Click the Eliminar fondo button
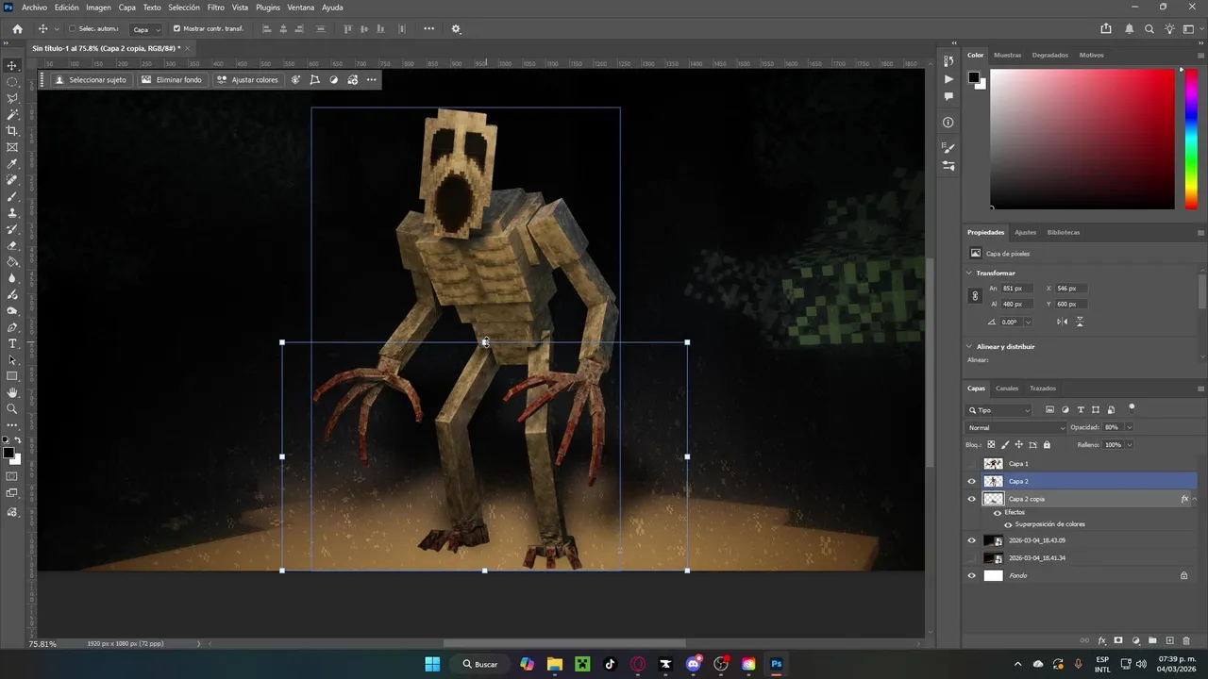The width and height of the screenshot is (1208, 679). 172,80
